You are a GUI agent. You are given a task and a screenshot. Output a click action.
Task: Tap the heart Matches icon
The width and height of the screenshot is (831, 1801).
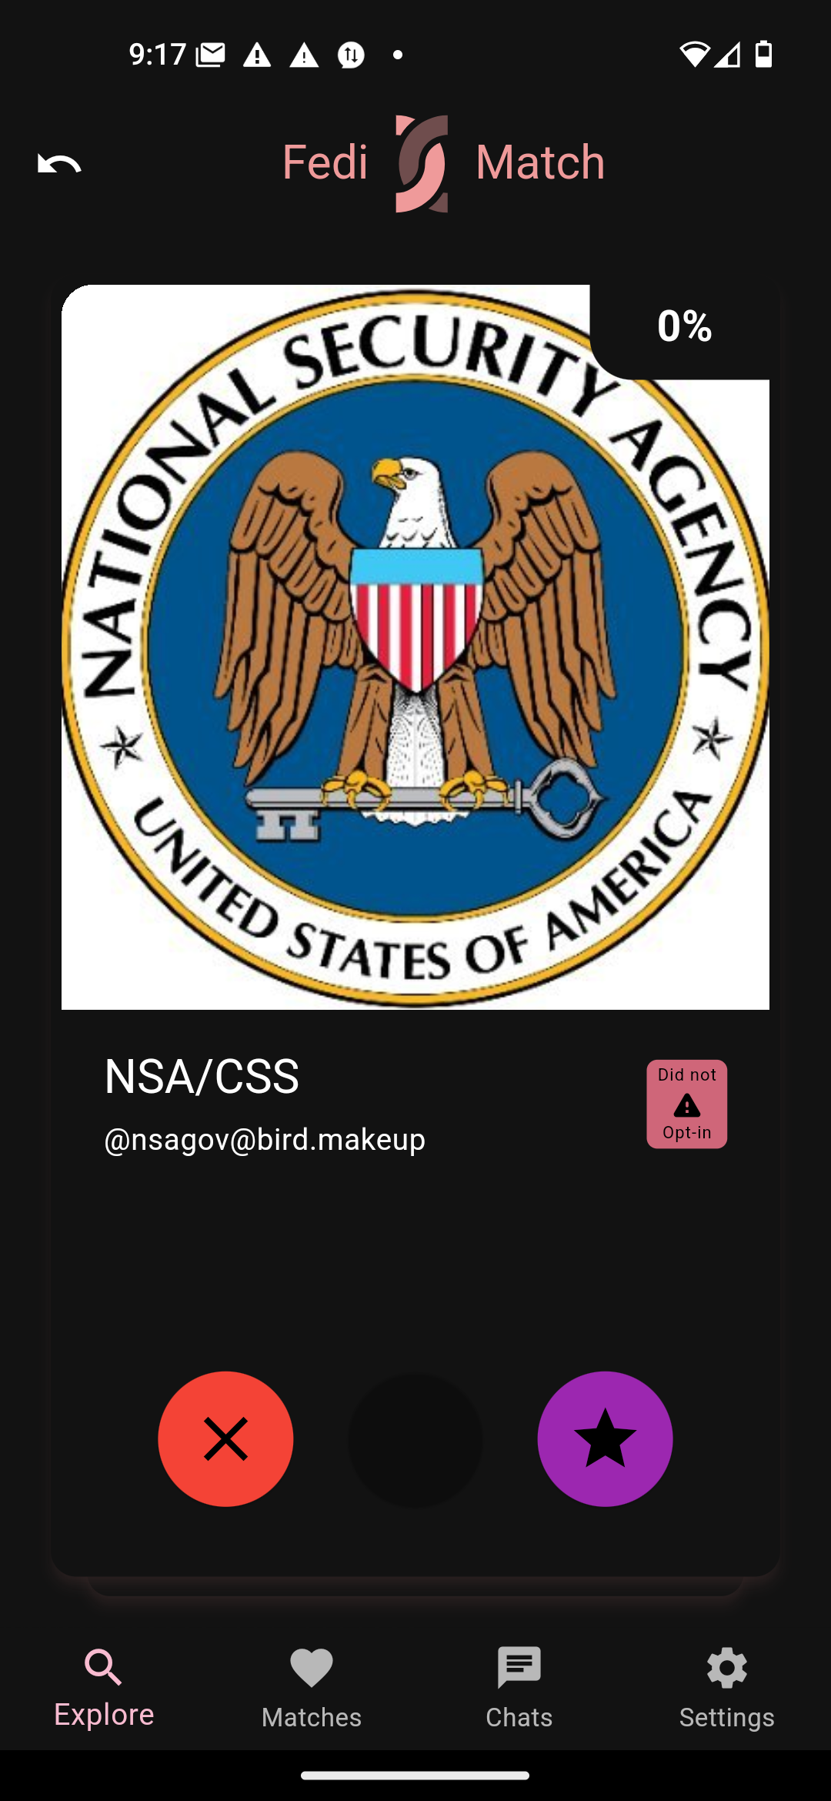pyautogui.click(x=312, y=1668)
